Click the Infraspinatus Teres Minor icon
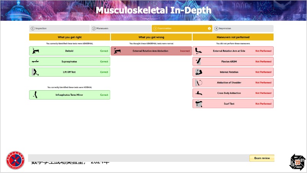 click(x=35, y=95)
